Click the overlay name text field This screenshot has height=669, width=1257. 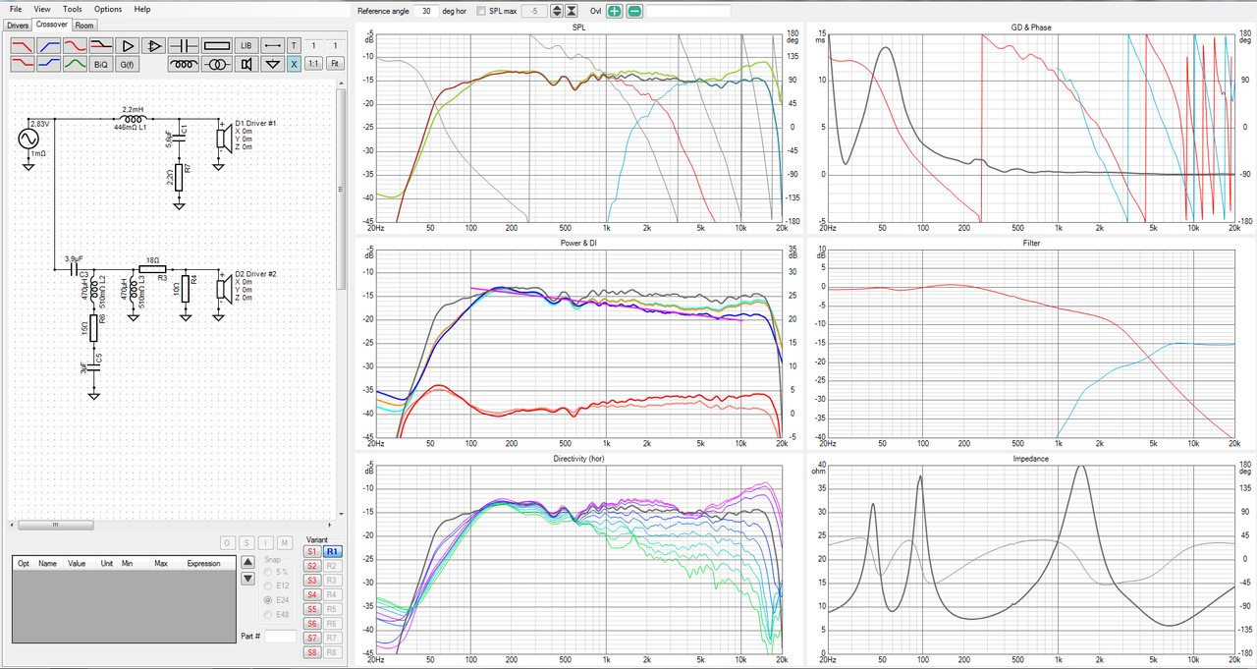tap(688, 11)
